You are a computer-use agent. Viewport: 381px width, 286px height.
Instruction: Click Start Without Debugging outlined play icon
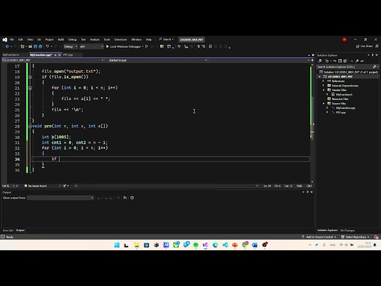146,46
